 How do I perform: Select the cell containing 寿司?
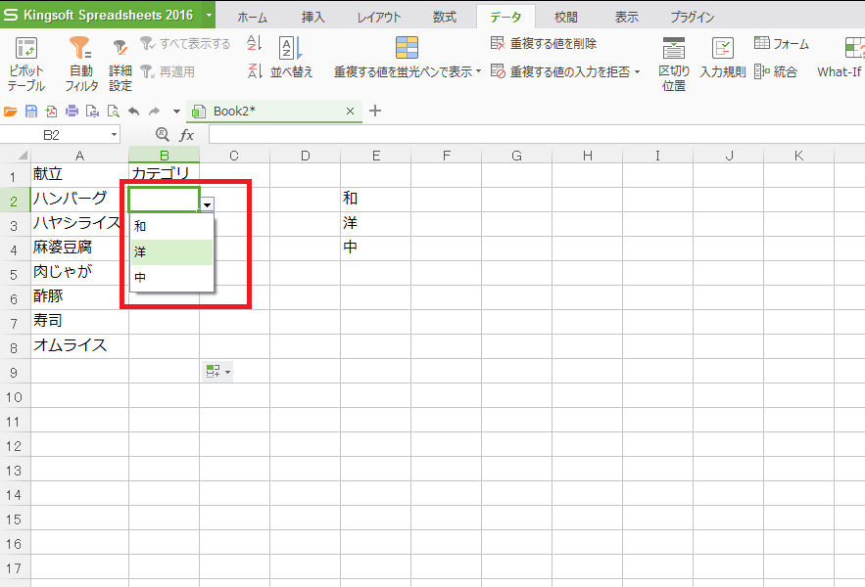click(x=79, y=322)
